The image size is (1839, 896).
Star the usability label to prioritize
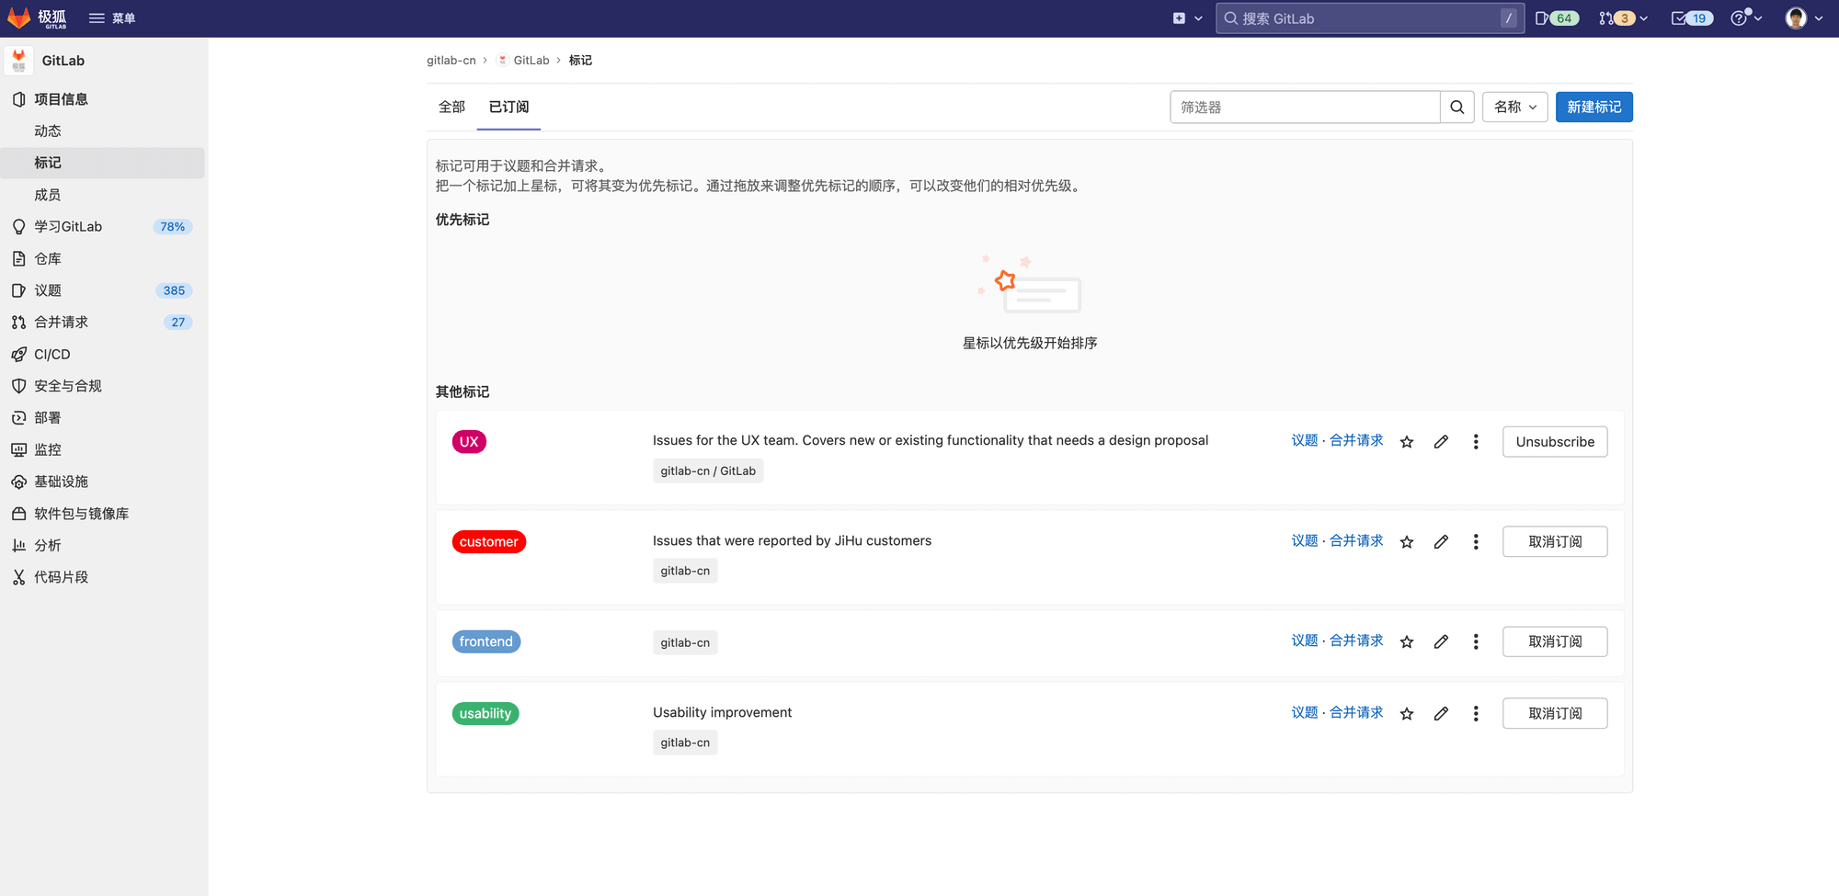(x=1407, y=714)
